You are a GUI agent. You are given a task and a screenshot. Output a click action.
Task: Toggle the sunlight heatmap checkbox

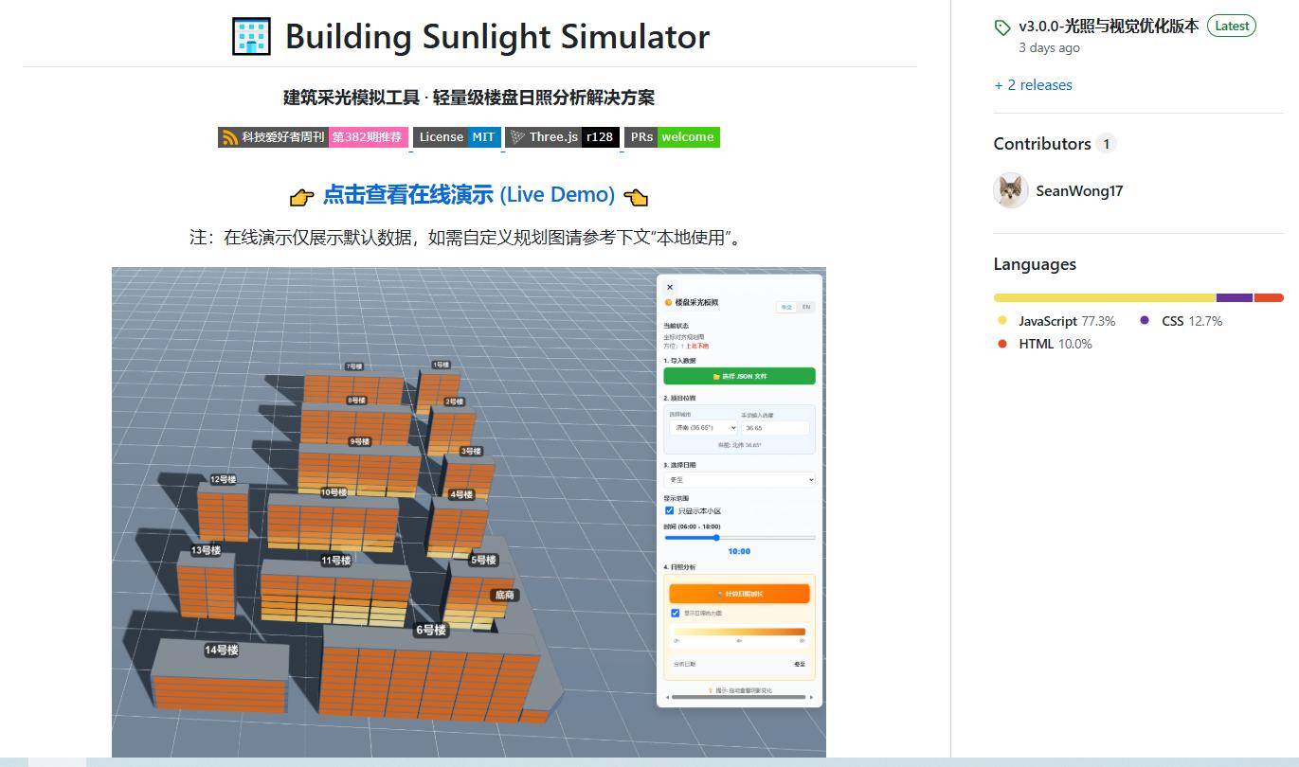676,614
